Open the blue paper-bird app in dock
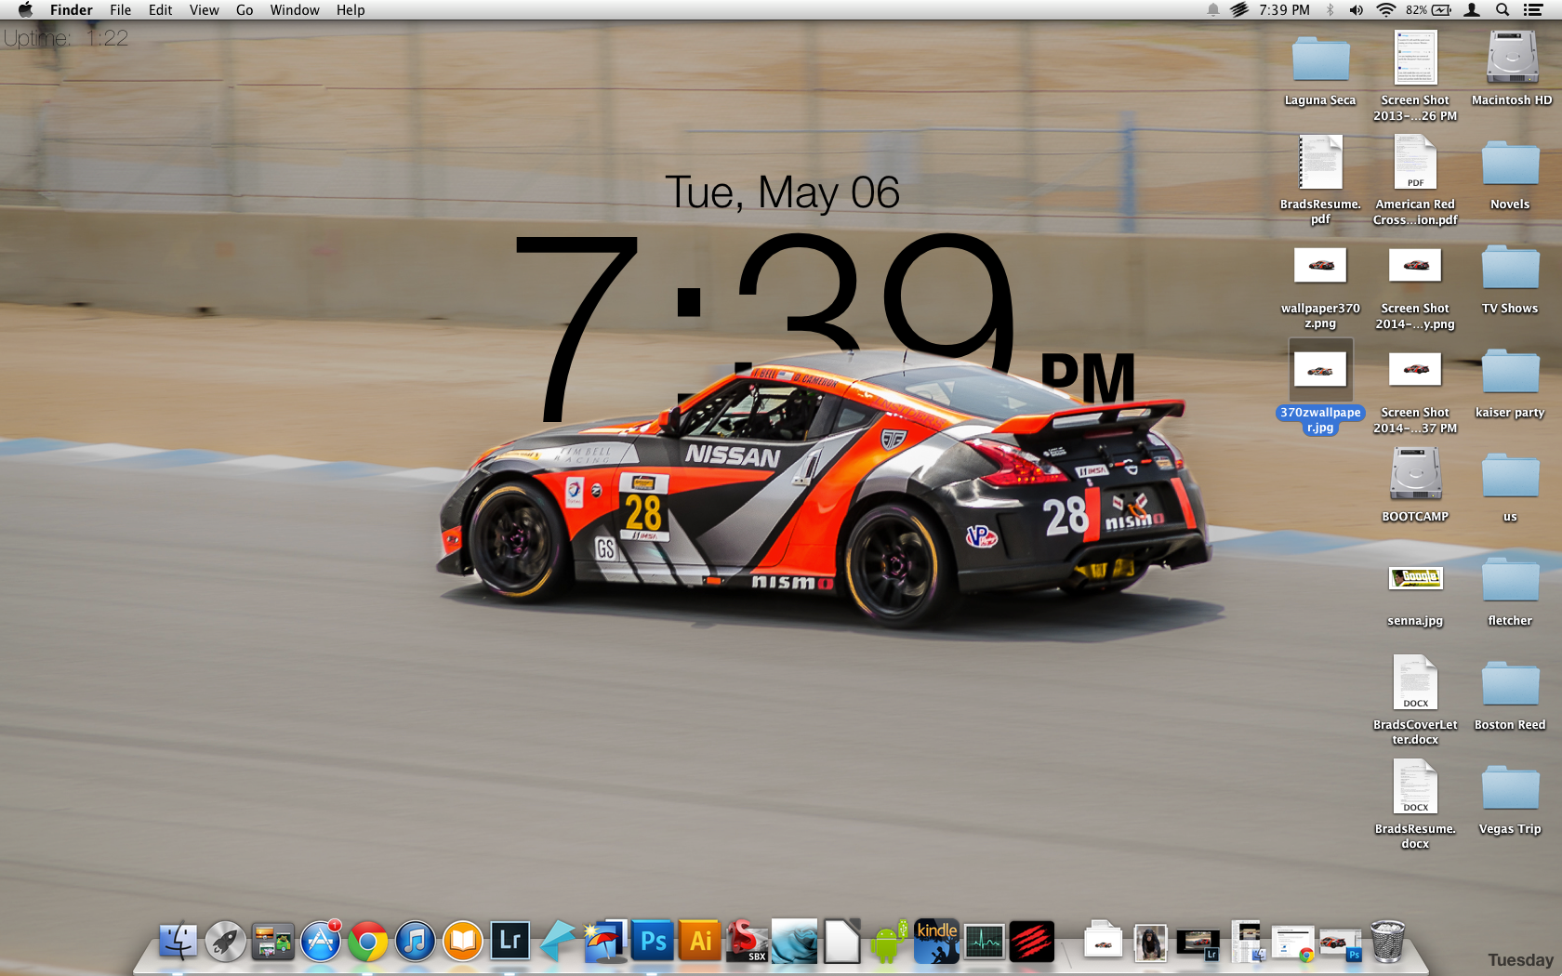 point(558,942)
